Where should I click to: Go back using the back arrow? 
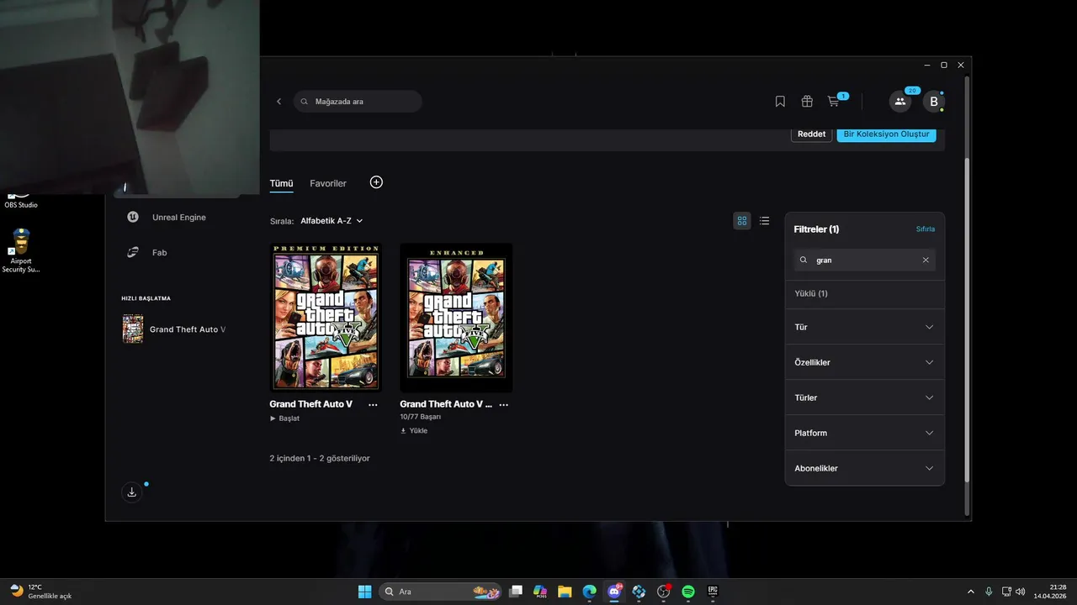click(279, 102)
